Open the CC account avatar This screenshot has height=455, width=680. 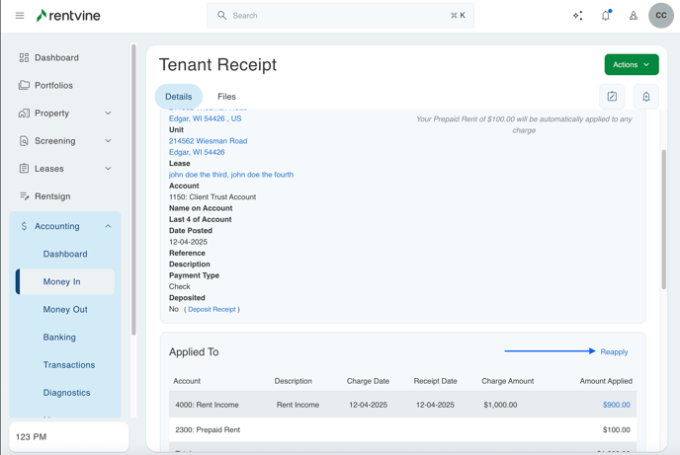[x=661, y=16]
